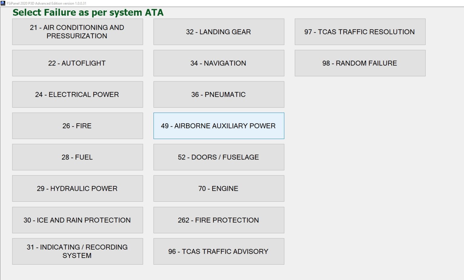Click the 98 - Random Failure button

pos(360,63)
